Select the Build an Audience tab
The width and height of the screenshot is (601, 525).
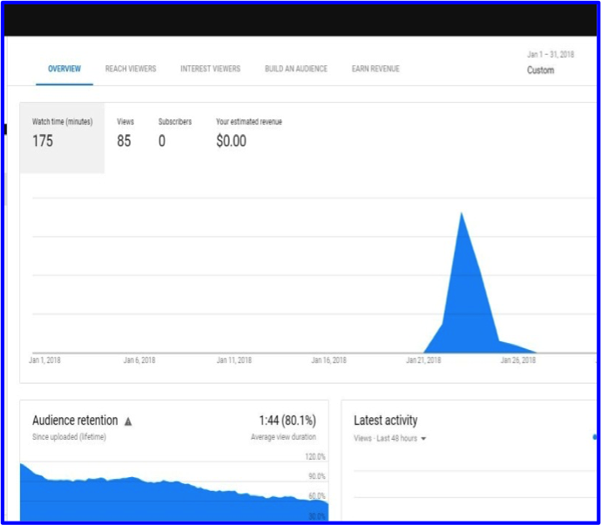tap(296, 69)
